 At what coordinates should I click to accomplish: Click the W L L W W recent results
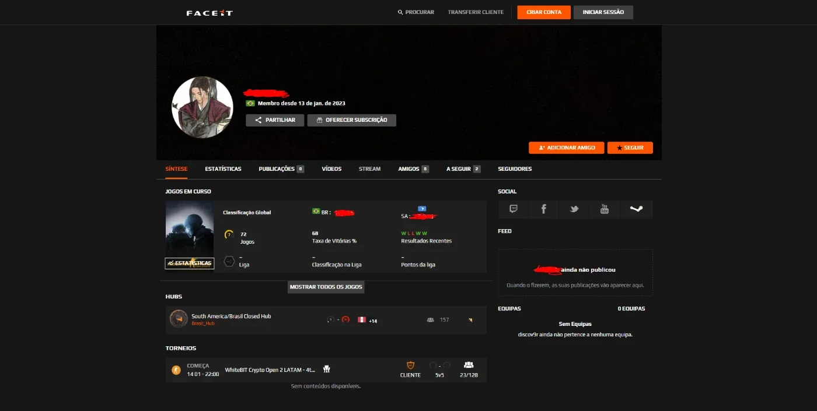coord(414,233)
